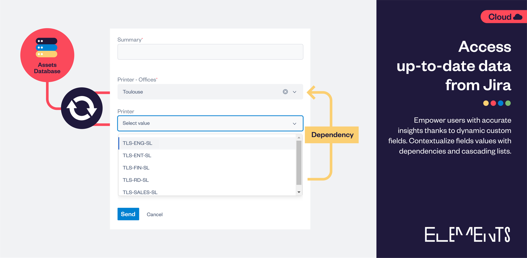The image size is (527, 258).
Task: Pick TLS-SALES-SL in the dropdown list
Action: click(x=207, y=191)
